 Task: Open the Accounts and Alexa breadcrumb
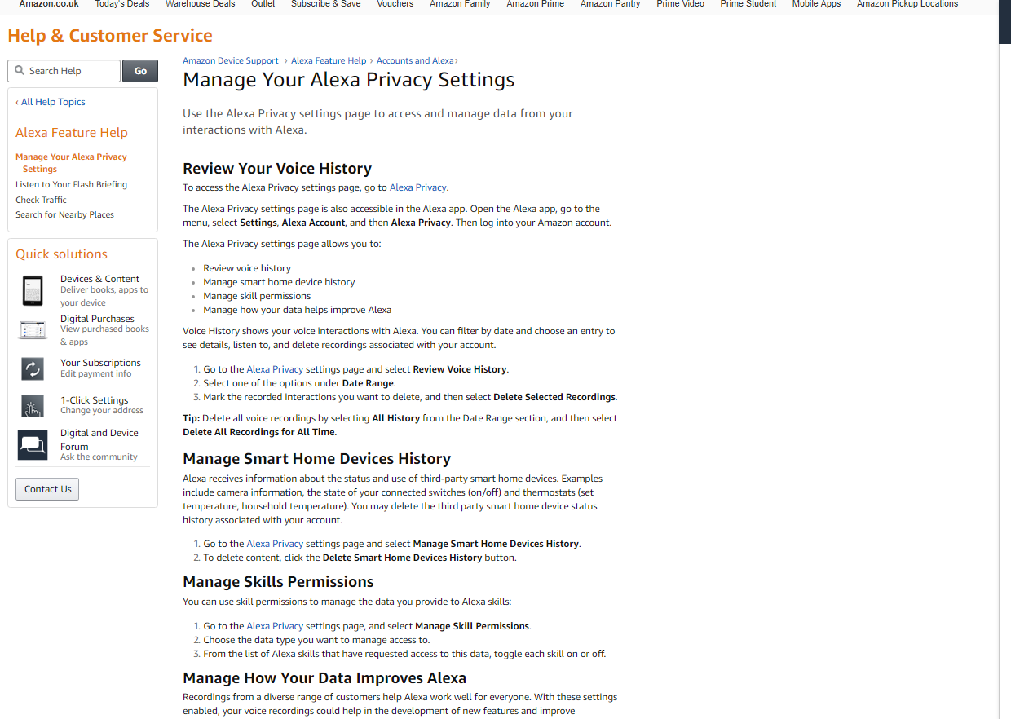coord(415,60)
